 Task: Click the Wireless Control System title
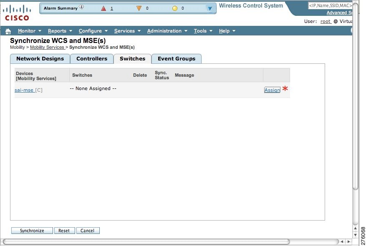251,5
